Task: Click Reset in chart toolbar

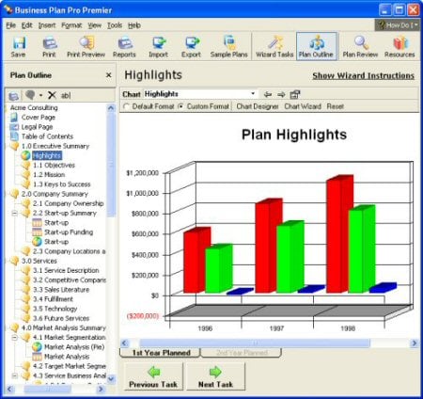Action: 336,106
